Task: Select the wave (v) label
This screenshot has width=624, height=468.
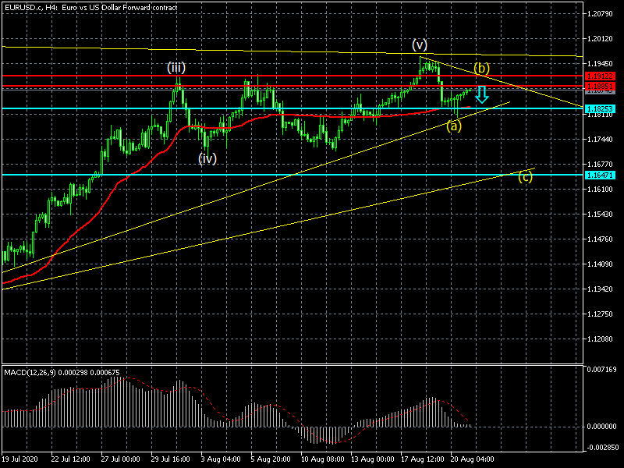Action: (420, 44)
